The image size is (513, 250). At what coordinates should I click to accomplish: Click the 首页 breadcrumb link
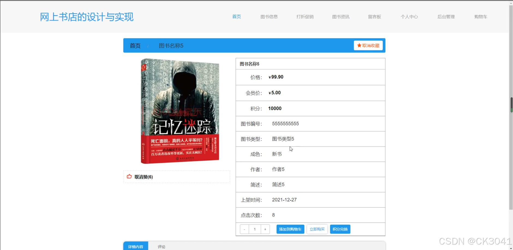(135, 45)
